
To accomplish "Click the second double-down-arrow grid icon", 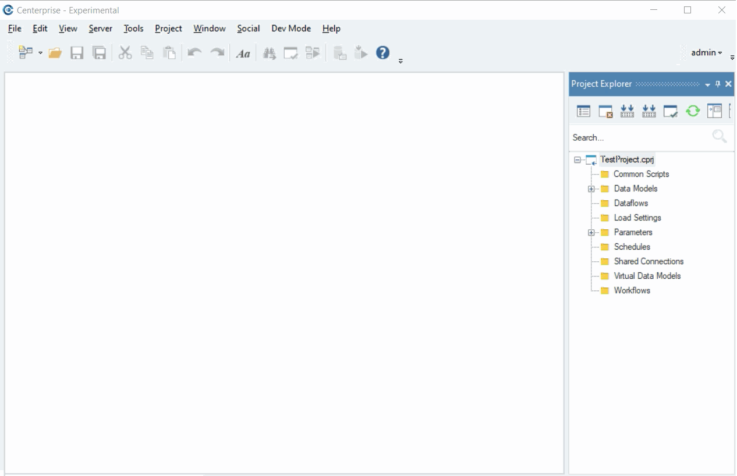I will [649, 111].
